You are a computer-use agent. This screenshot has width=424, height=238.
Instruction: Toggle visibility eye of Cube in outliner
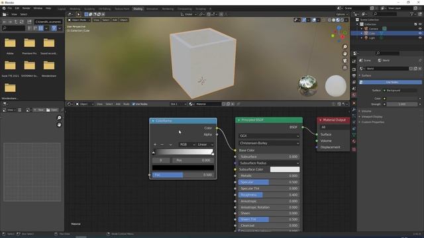point(420,33)
